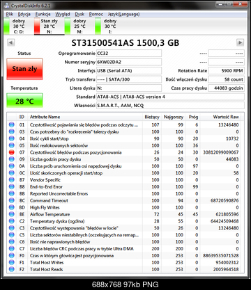Select the N: disk tab marked Stan zły

pyautogui.click(x=50, y=26)
